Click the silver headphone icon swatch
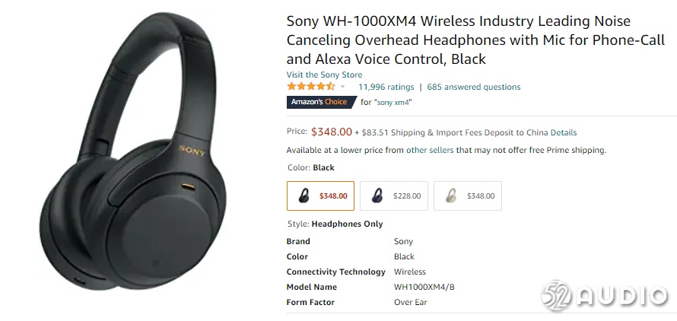Viewport: 677px width, 321px height. [450, 195]
